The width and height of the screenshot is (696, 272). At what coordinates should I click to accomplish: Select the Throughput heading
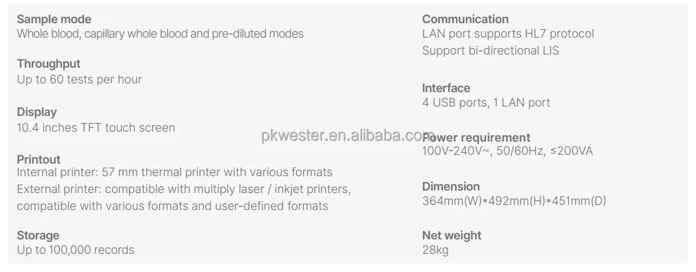(x=49, y=64)
